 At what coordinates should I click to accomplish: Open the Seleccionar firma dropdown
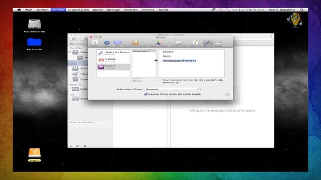pyautogui.click(x=172, y=89)
